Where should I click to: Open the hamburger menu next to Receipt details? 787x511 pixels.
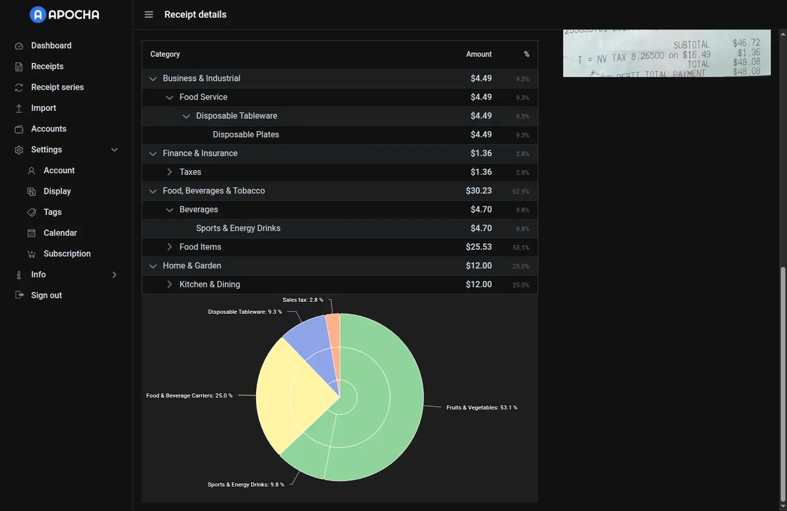click(149, 15)
